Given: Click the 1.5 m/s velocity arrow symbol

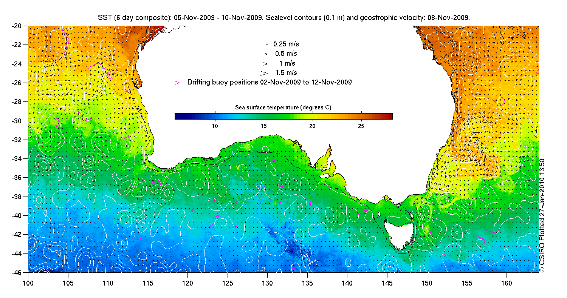Looking at the screenshot, I should pos(264,73).
